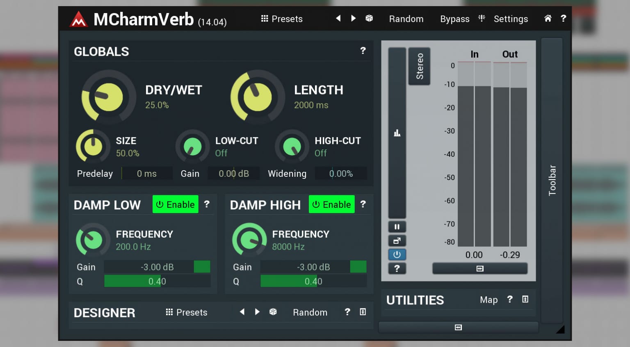Go to the home icon
This screenshot has height=347, width=630.
(548, 18)
